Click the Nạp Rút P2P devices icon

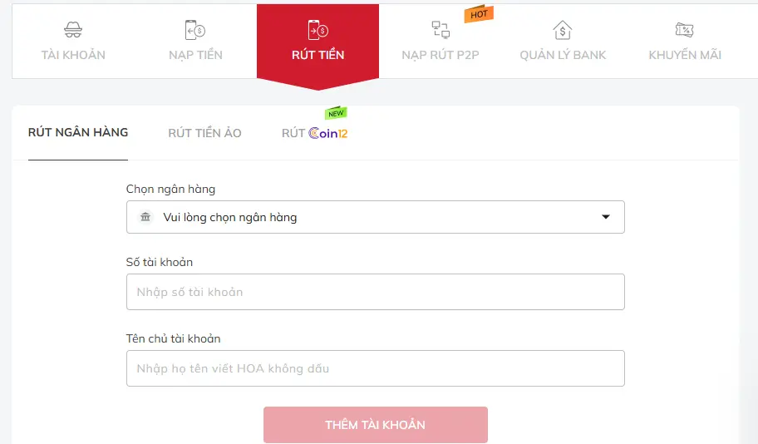[x=441, y=30]
